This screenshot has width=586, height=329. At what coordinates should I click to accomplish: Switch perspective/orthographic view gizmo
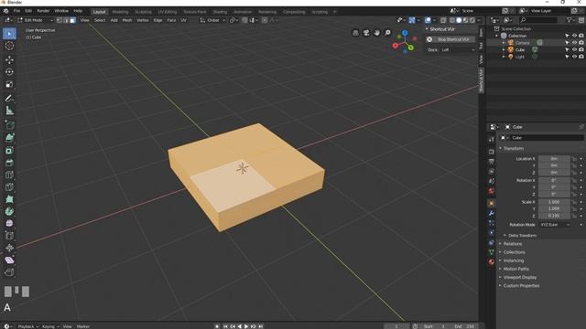(x=355, y=33)
